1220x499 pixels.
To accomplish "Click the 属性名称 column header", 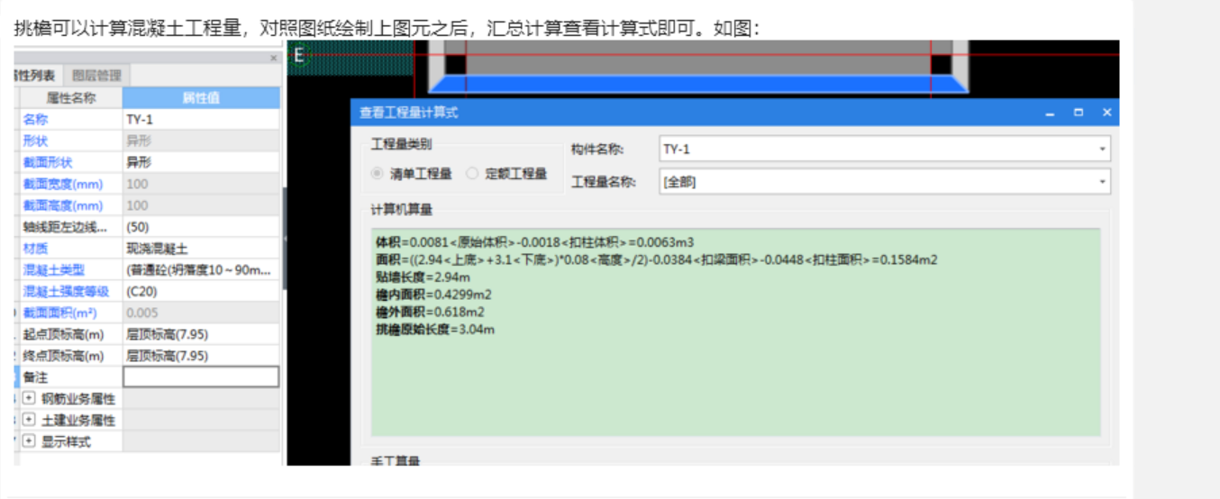I will coord(71,97).
